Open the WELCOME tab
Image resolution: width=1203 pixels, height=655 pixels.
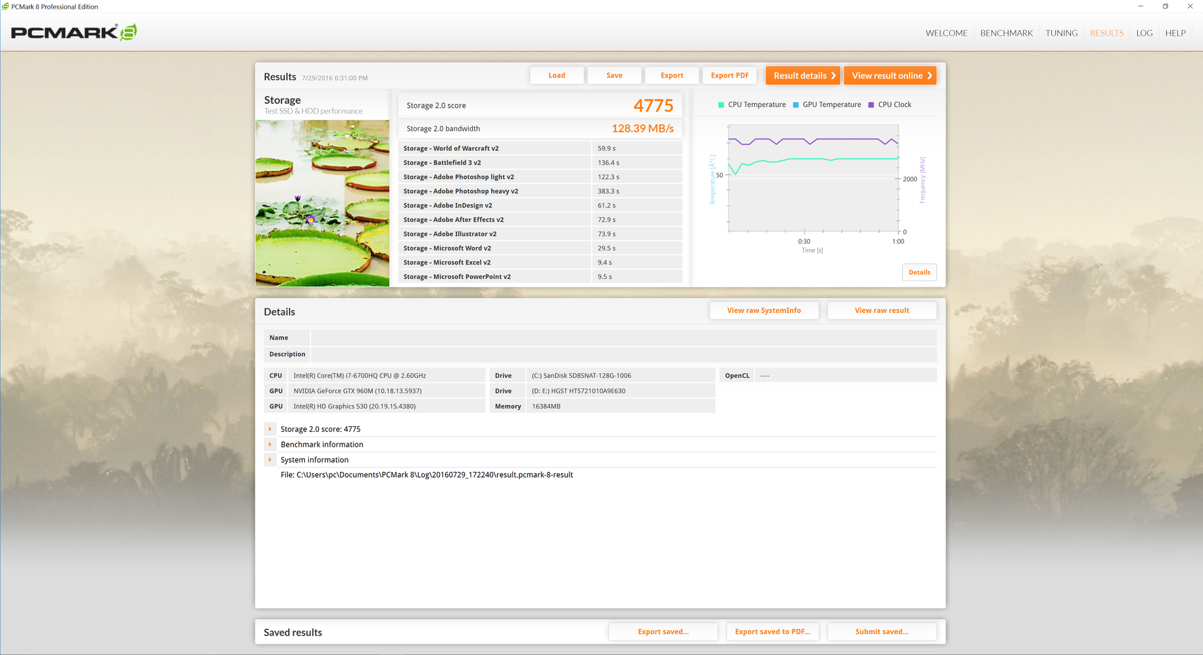tap(946, 33)
